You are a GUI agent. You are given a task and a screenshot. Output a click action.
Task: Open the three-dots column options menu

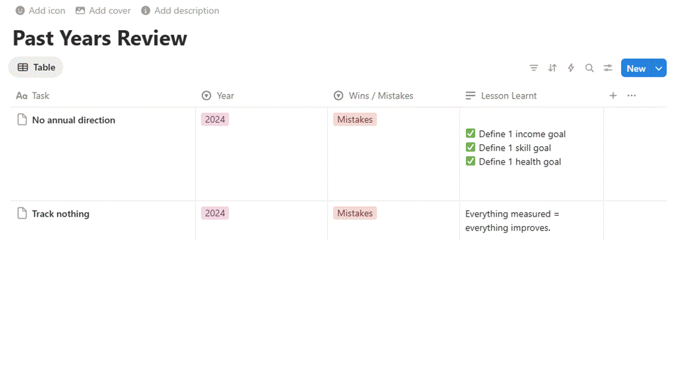[632, 96]
